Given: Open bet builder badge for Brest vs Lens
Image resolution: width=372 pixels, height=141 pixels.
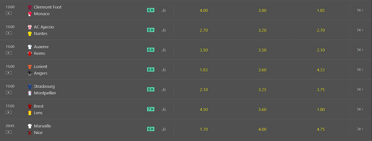Looking at the screenshot, I should [x=151, y=109].
